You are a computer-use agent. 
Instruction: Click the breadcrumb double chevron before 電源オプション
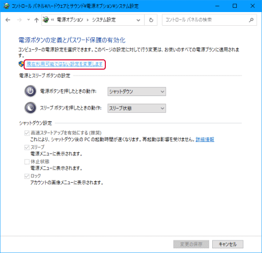(52, 20)
